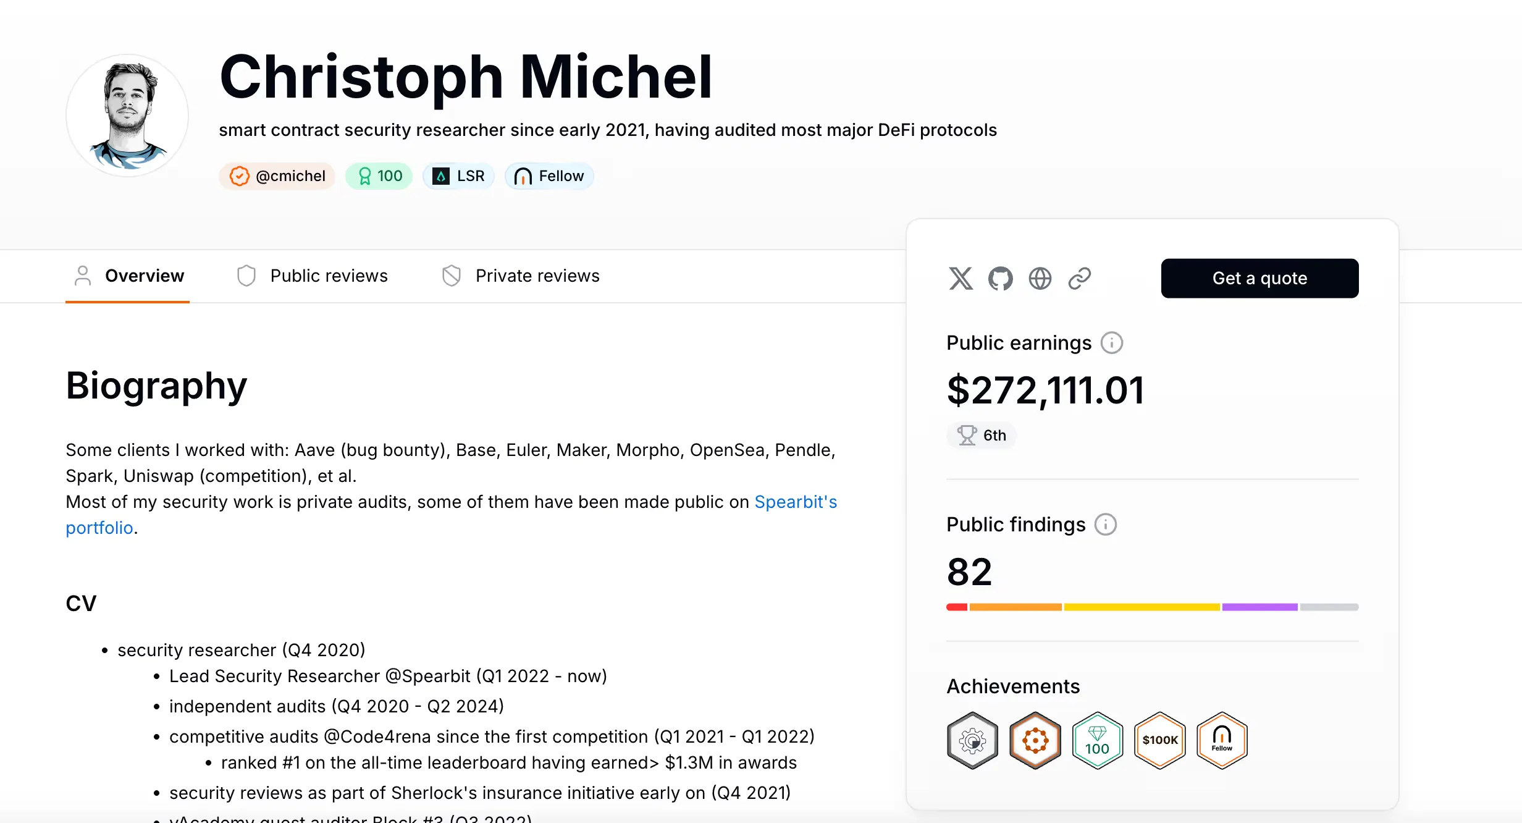Viewport: 1522px width, 823px height.
Task: Click 'security reviews as part of Sherlock's' line
Action: point(480,793)
